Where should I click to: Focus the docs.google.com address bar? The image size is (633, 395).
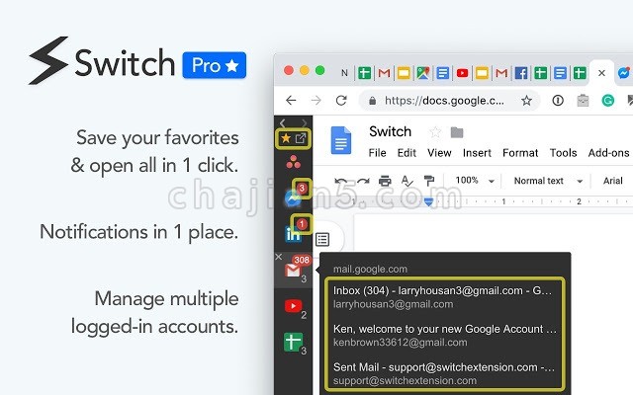(x=444, y=101)
